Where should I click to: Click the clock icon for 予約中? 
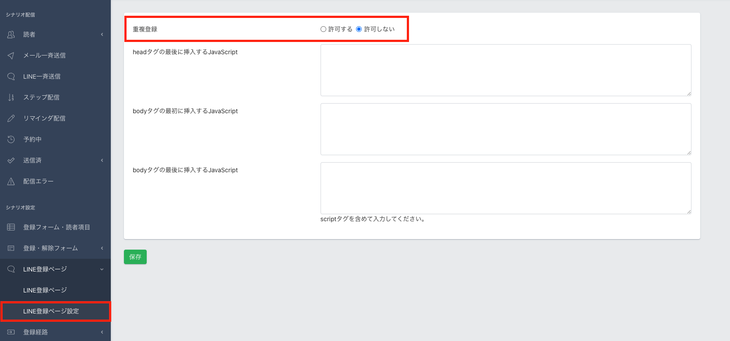[x=11, y=139]
